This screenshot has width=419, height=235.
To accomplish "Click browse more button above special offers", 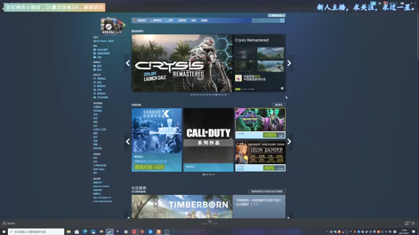I will [279, 105].
